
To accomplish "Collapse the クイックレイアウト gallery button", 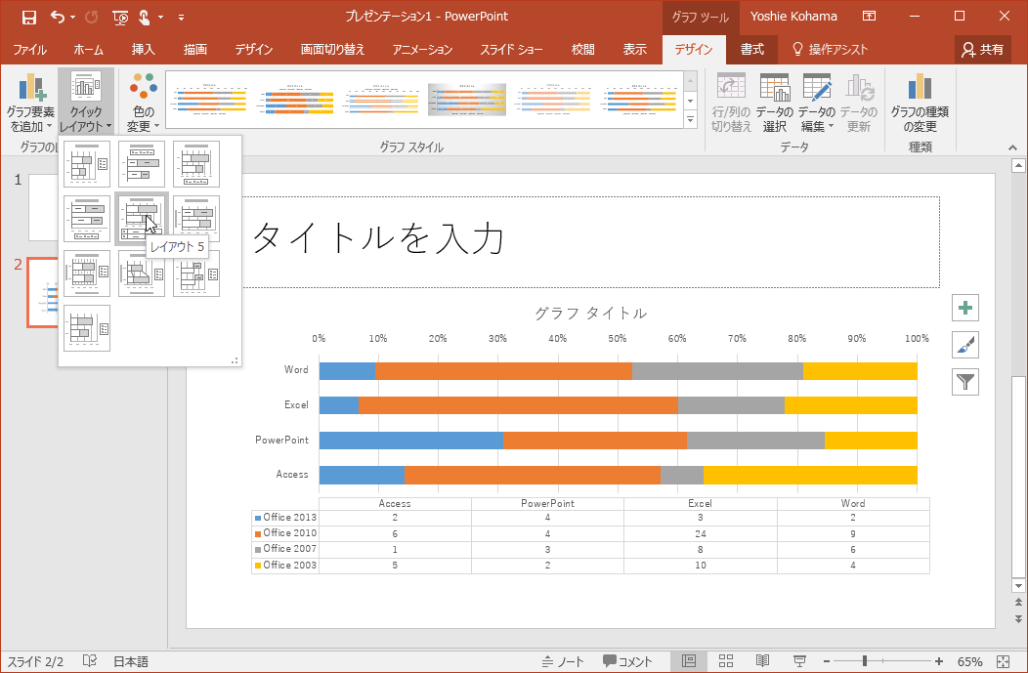I will click(x=86, y=103).
